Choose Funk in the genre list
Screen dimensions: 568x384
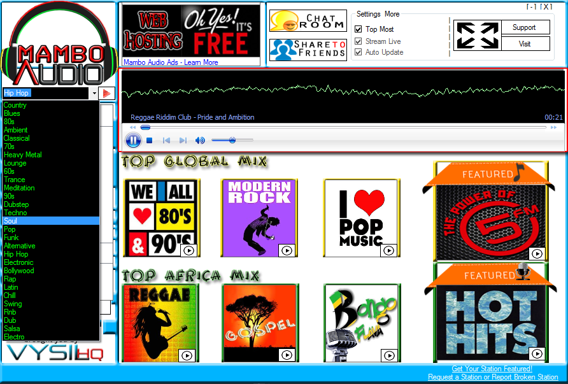tap(51, 238)
